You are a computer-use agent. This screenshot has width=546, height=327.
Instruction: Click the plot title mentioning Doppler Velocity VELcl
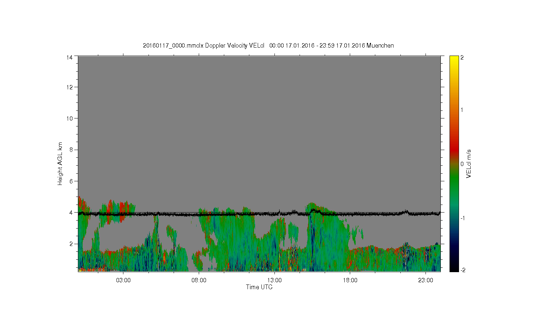pos(268,45)
